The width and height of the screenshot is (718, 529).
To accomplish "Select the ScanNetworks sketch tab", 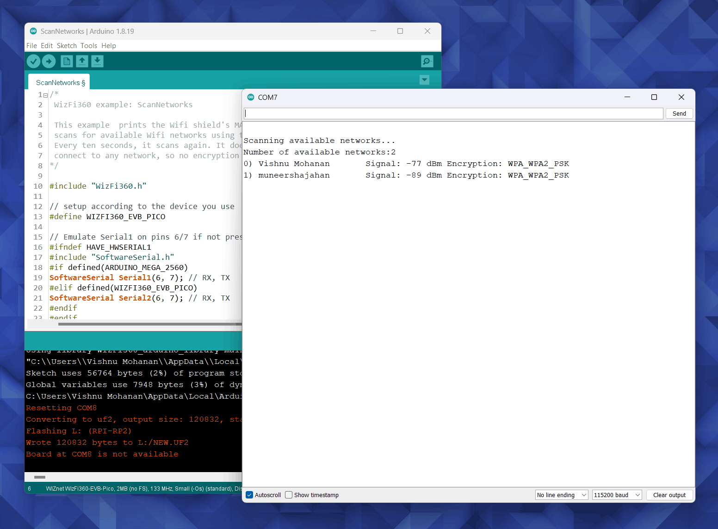I will 59,82.
